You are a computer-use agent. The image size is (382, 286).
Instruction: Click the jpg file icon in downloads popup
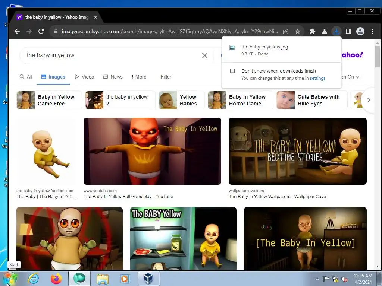(x=232, y=48)
